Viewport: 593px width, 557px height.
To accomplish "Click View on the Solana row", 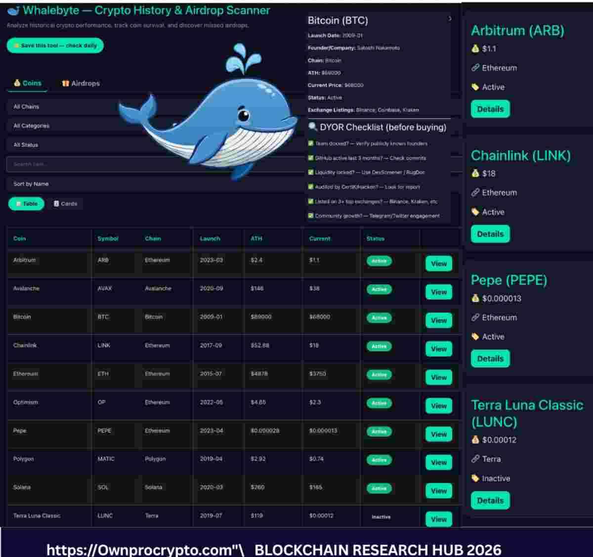I will 439,491.
